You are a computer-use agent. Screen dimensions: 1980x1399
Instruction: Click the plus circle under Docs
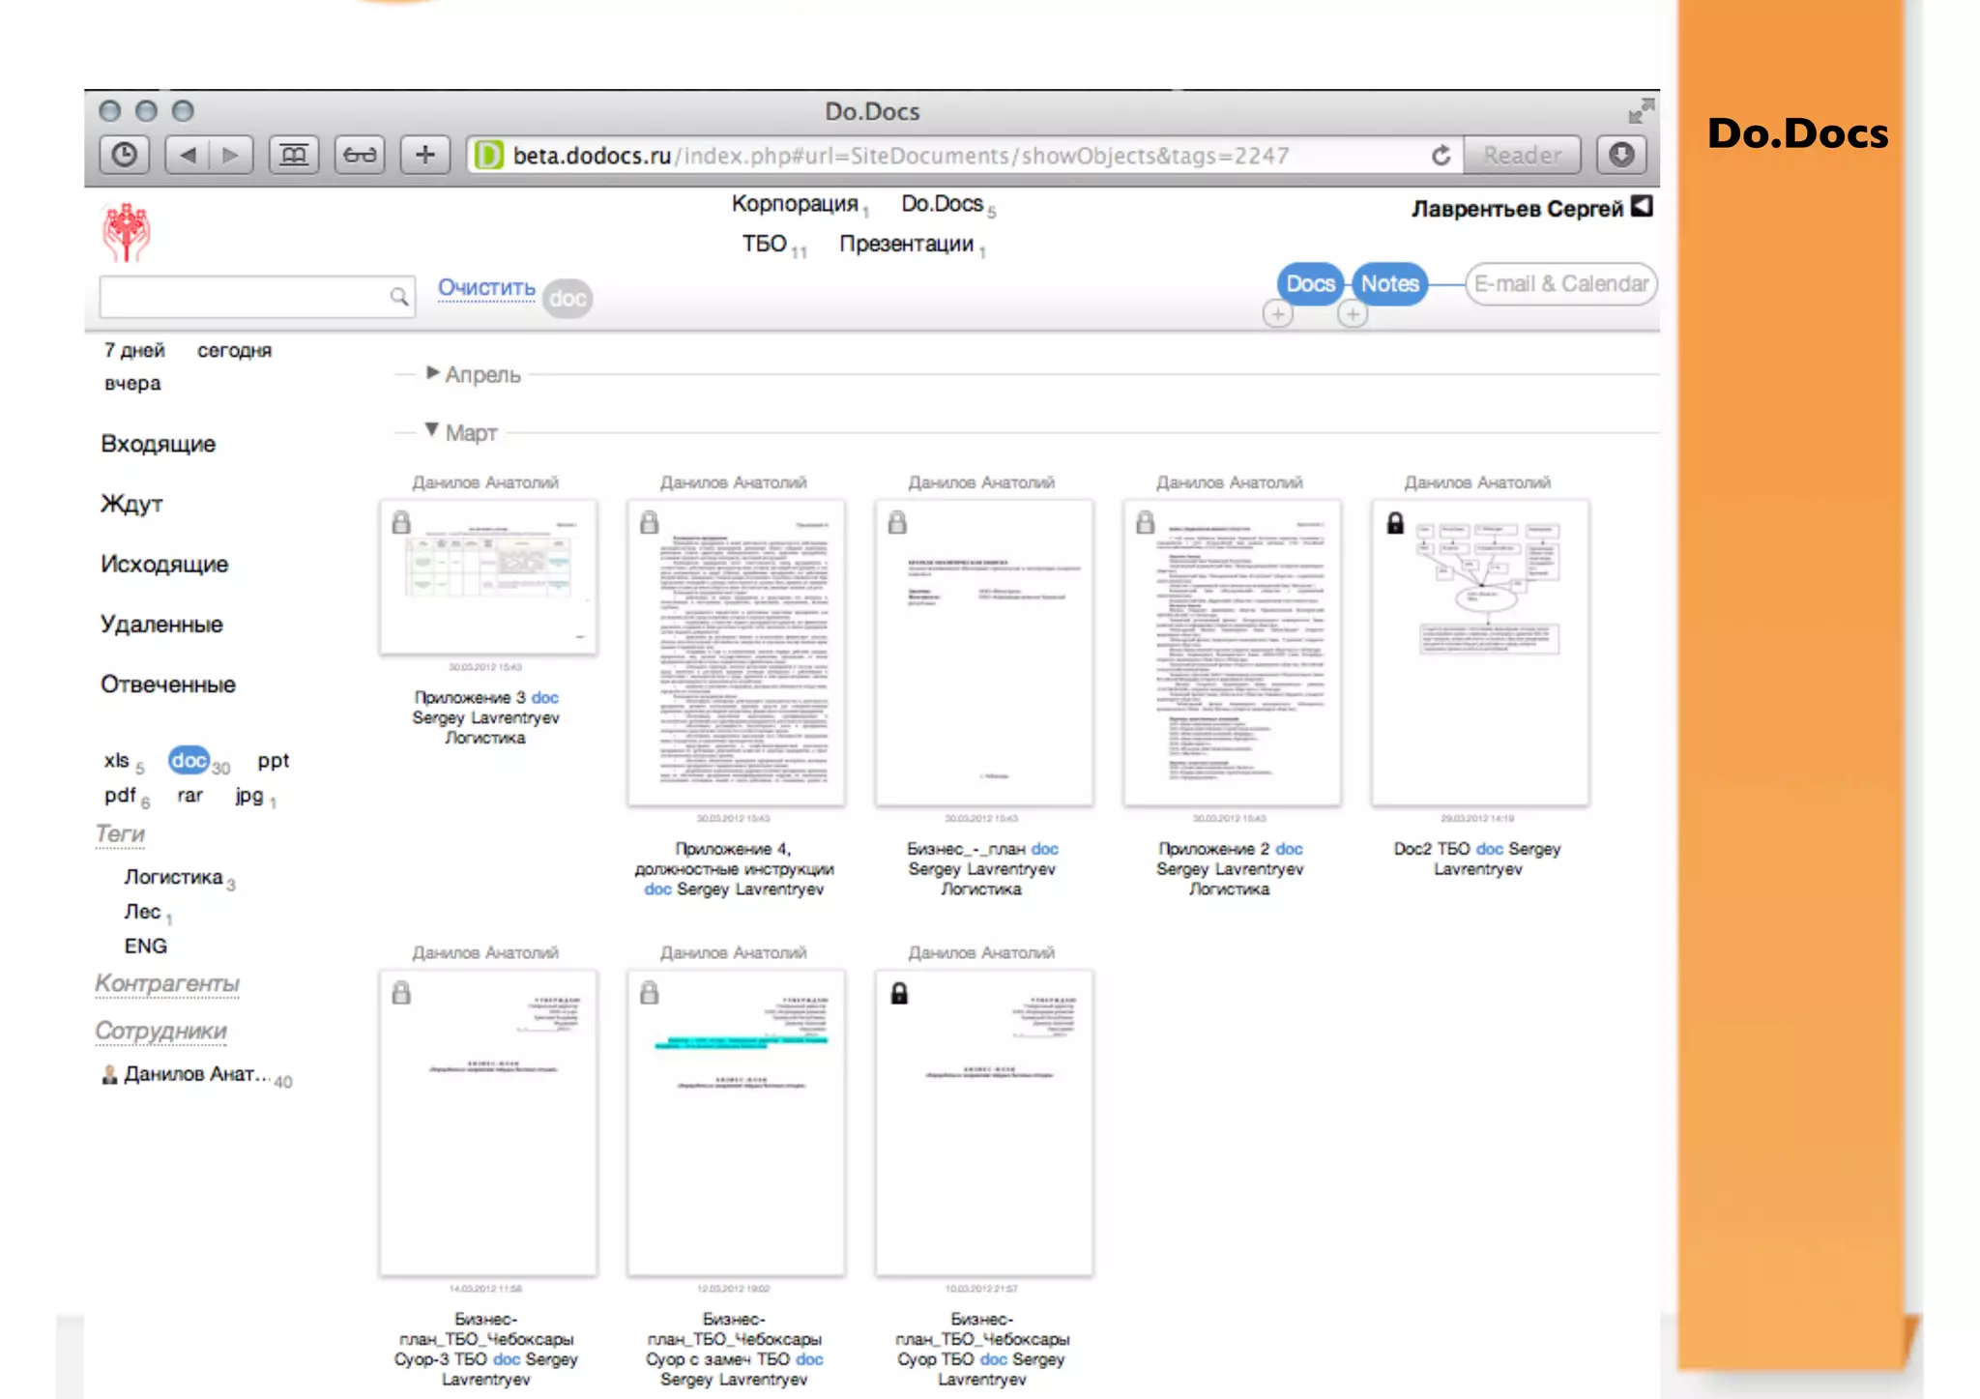pos(1278,314)
